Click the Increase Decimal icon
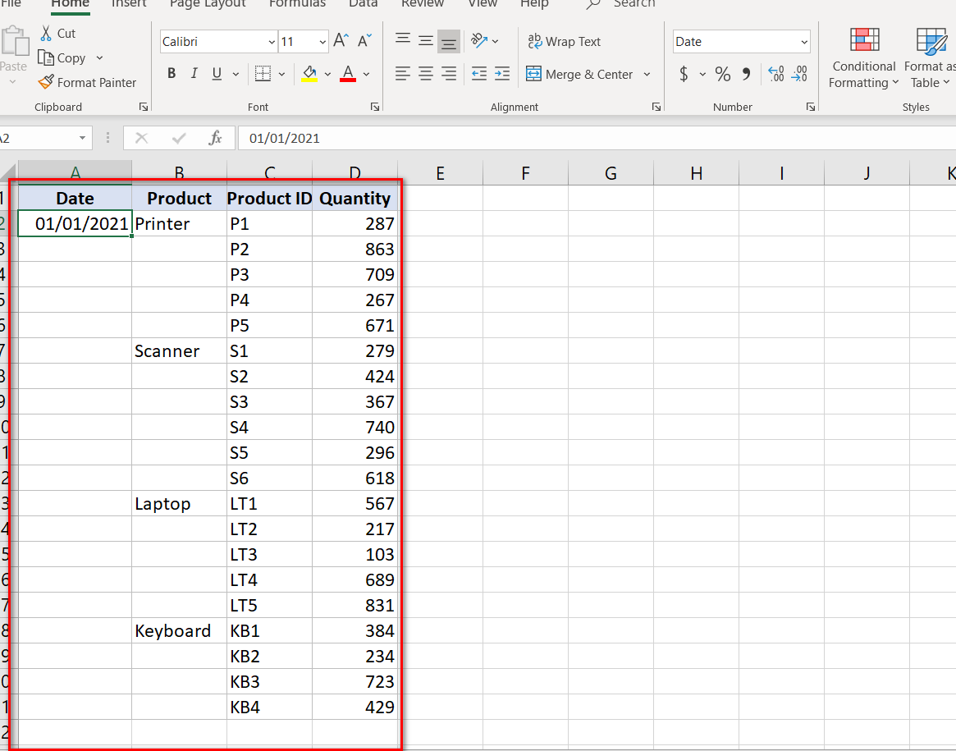 (775, 75)
